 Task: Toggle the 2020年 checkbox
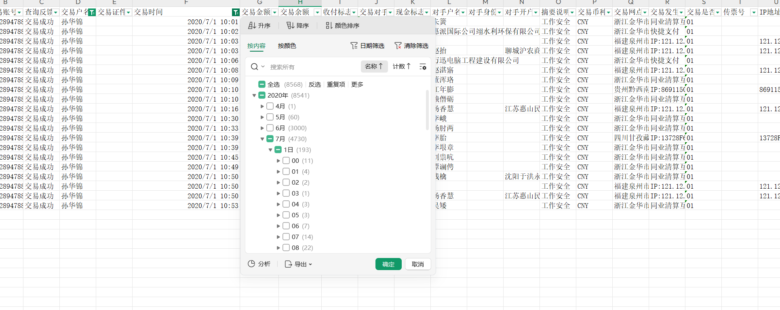click(x=262, y=95)
